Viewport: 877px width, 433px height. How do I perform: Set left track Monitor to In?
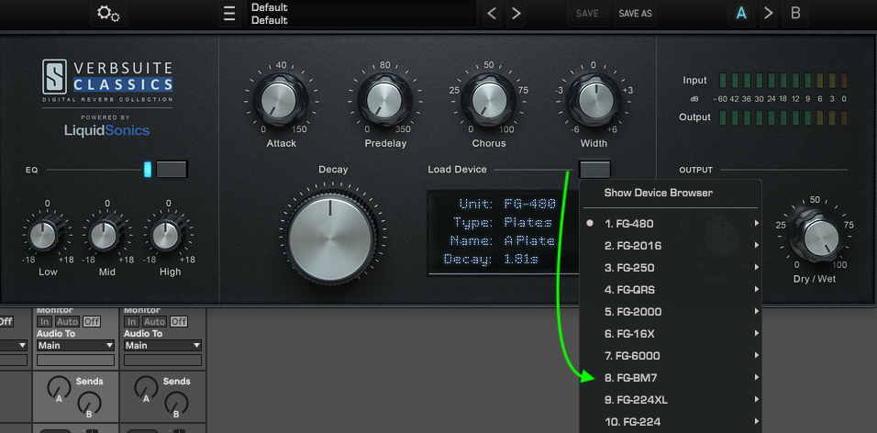pyautogui.click(x=44, y=322)
